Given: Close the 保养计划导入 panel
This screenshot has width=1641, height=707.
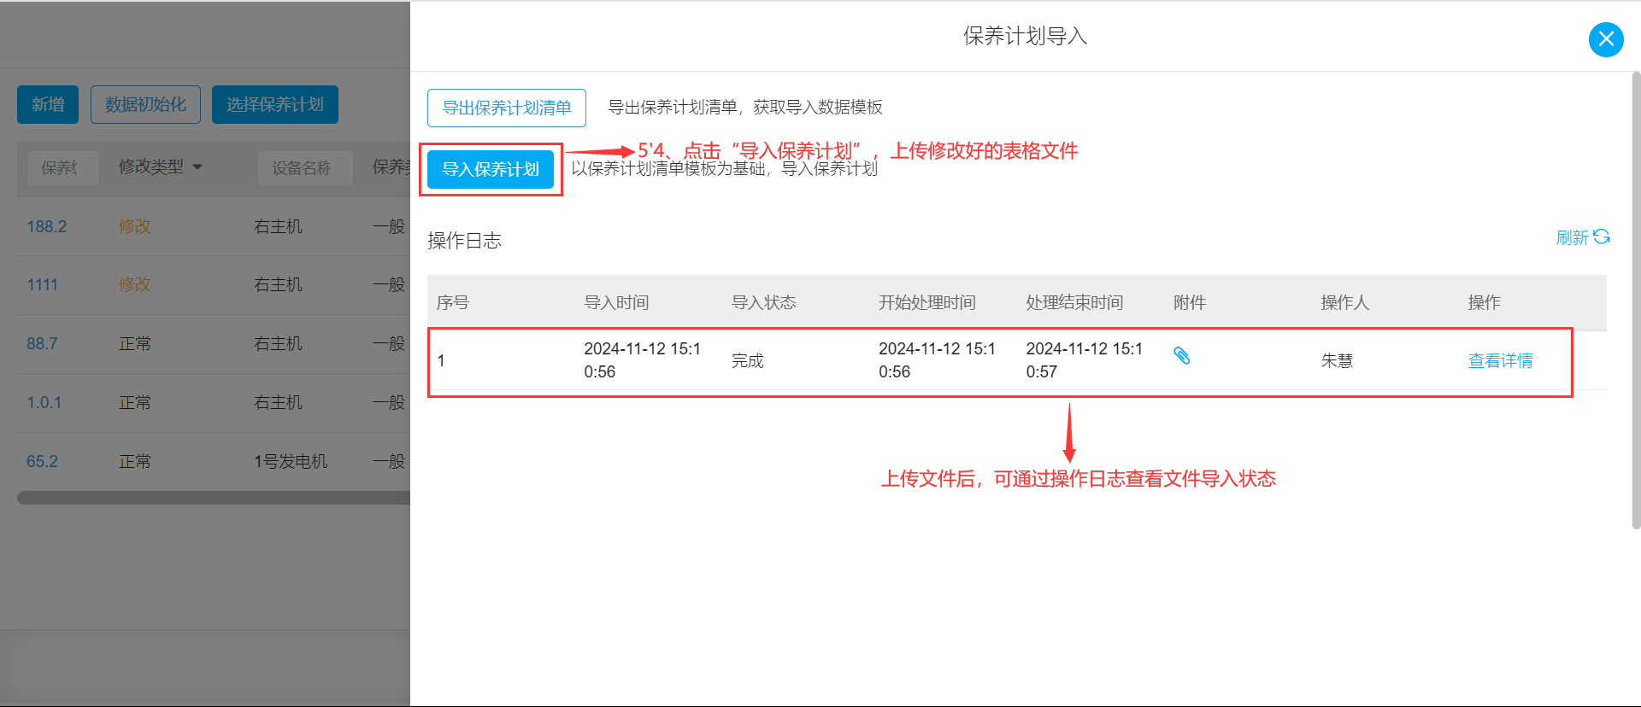Looking at the screenshot, I should 1606,39.
